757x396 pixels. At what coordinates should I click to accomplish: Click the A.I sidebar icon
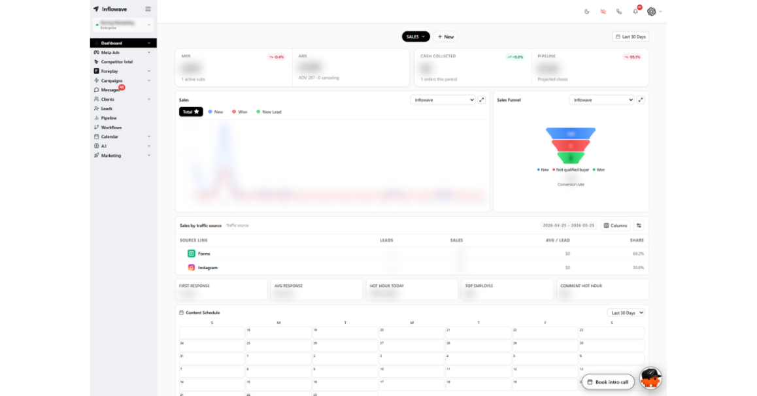[97, 146]
